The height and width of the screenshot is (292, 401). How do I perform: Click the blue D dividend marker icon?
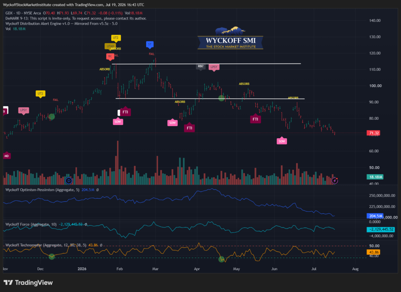[69, 181]
